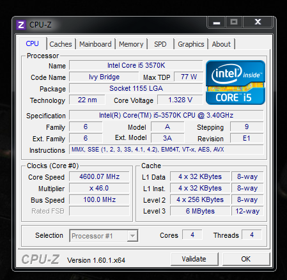Click the CPU-Z logo next to the version text

point(40,260)
